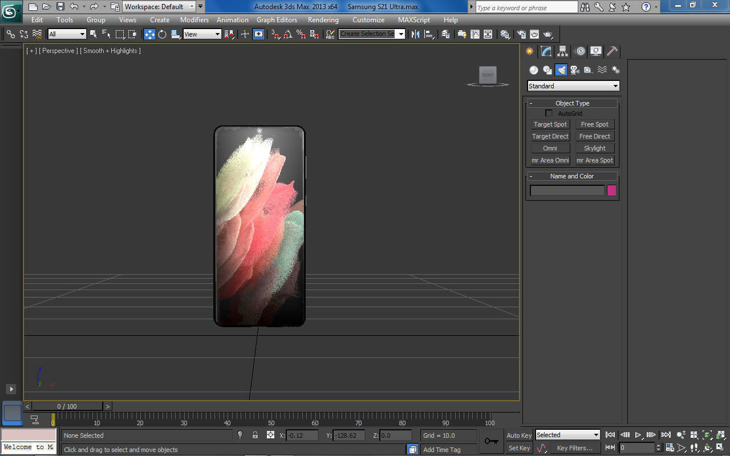Open the Key Filters dialog
Screen dimensions: 730x456
pyautogui.click(x=575, y=448)
